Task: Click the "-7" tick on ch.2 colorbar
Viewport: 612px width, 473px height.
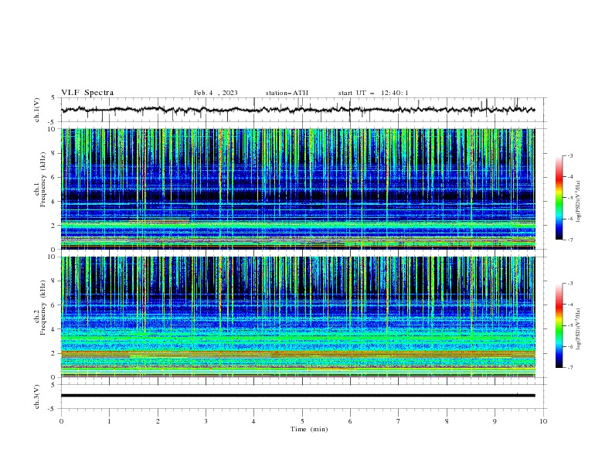Action: coord(570,368)
